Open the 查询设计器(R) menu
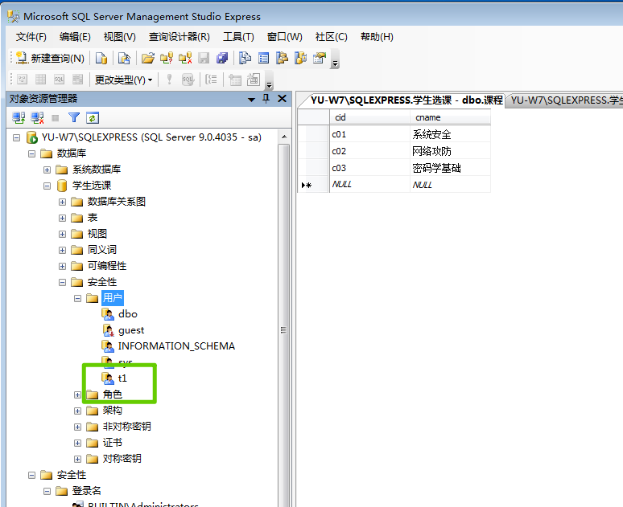Image resolution: width=623 pixels, height=507 pixels. point(179,37)
